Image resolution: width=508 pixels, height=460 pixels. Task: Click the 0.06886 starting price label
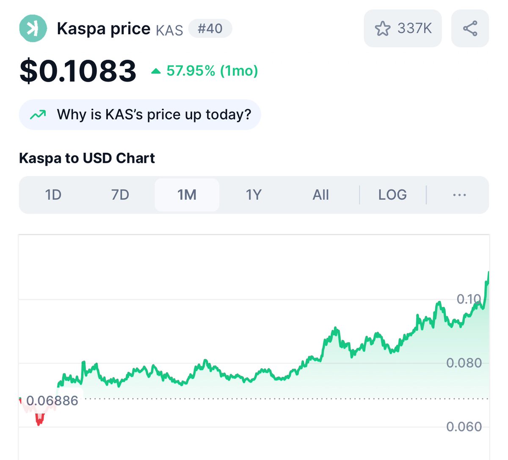pos(52,400)
